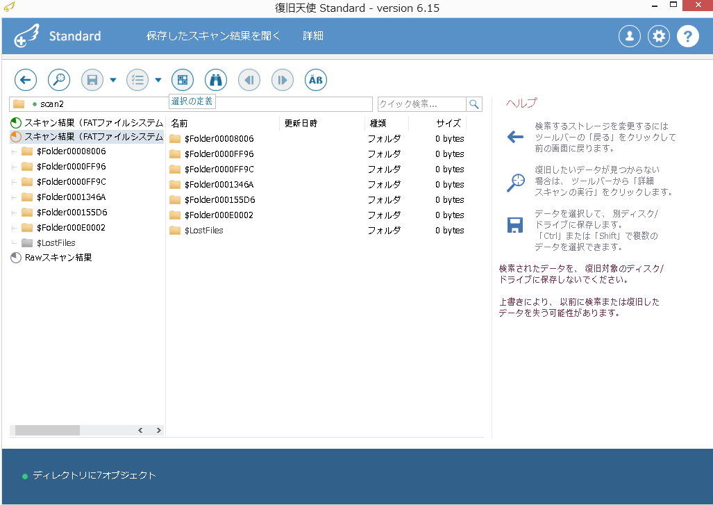
Task: Click the angel wing Standard logo
Action: click(x=58, y=36)
